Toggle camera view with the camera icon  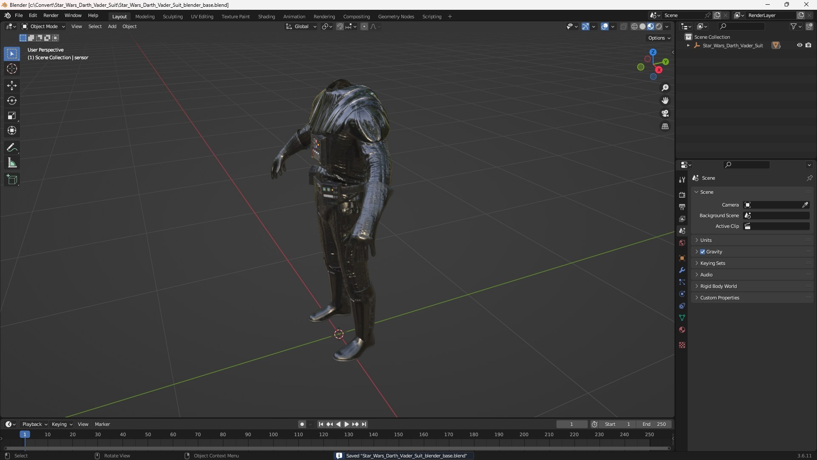pyautogui.click(x=665, y=113)
